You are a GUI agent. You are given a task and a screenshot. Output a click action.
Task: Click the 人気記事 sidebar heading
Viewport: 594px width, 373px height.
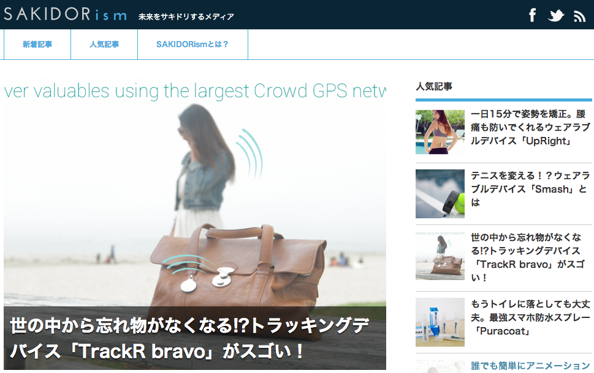pos(434,87)
